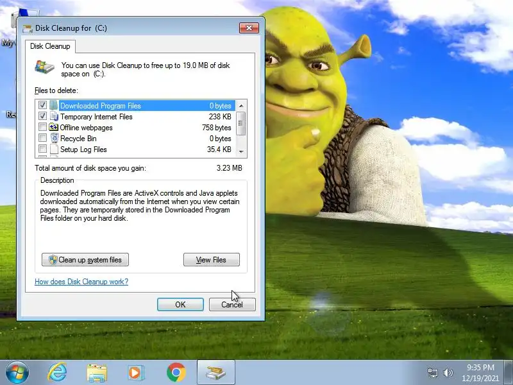Click the Offline webpages sync icon
This screenshot has width=513, height=385.
[x=54, y=127]
